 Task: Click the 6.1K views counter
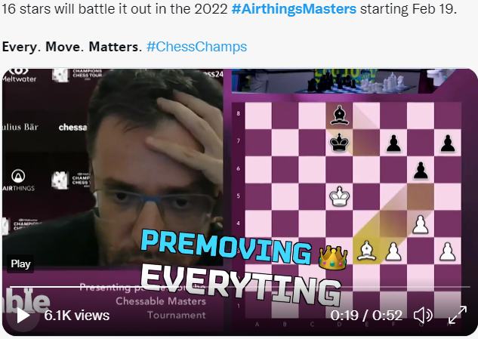76,316
